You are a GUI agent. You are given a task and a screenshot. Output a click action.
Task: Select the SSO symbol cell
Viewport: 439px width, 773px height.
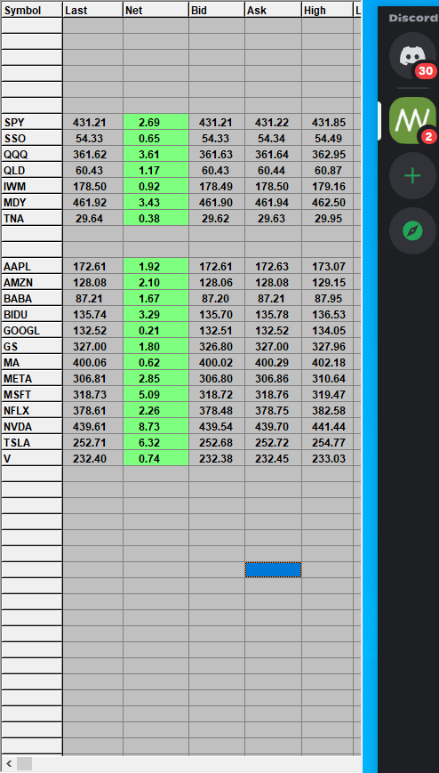[32, 139]
